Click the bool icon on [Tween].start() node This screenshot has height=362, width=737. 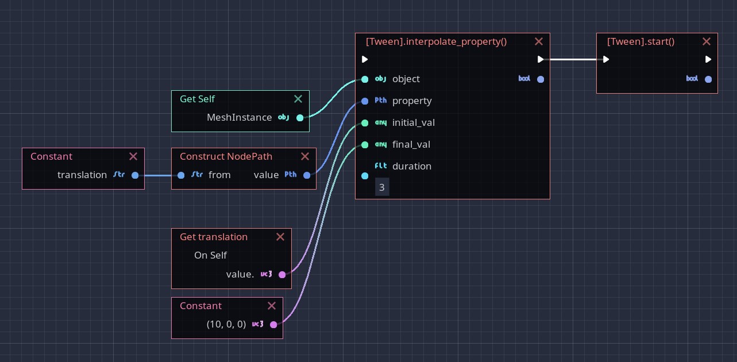692,79
